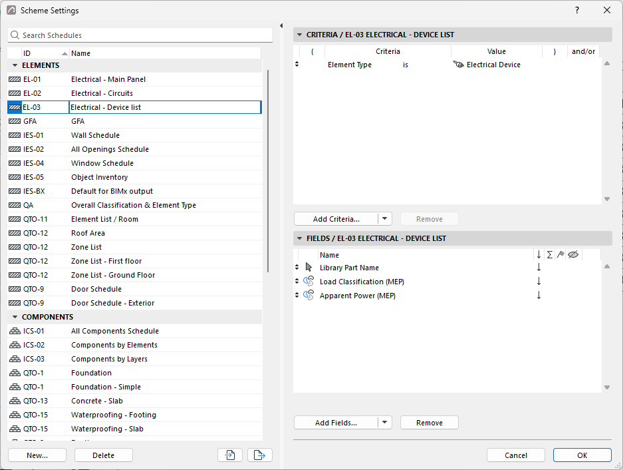Image resolution: width=623 pixels, height=470 pixels.
Task: Collapse the ELEMENTS group
Action: 15,65
